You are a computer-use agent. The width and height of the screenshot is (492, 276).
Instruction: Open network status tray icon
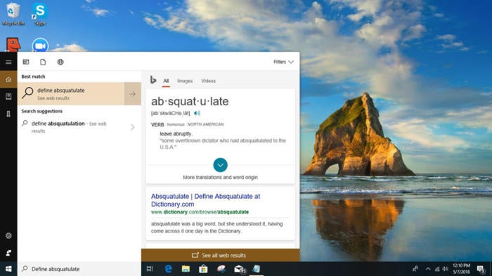tap(437, 269)
